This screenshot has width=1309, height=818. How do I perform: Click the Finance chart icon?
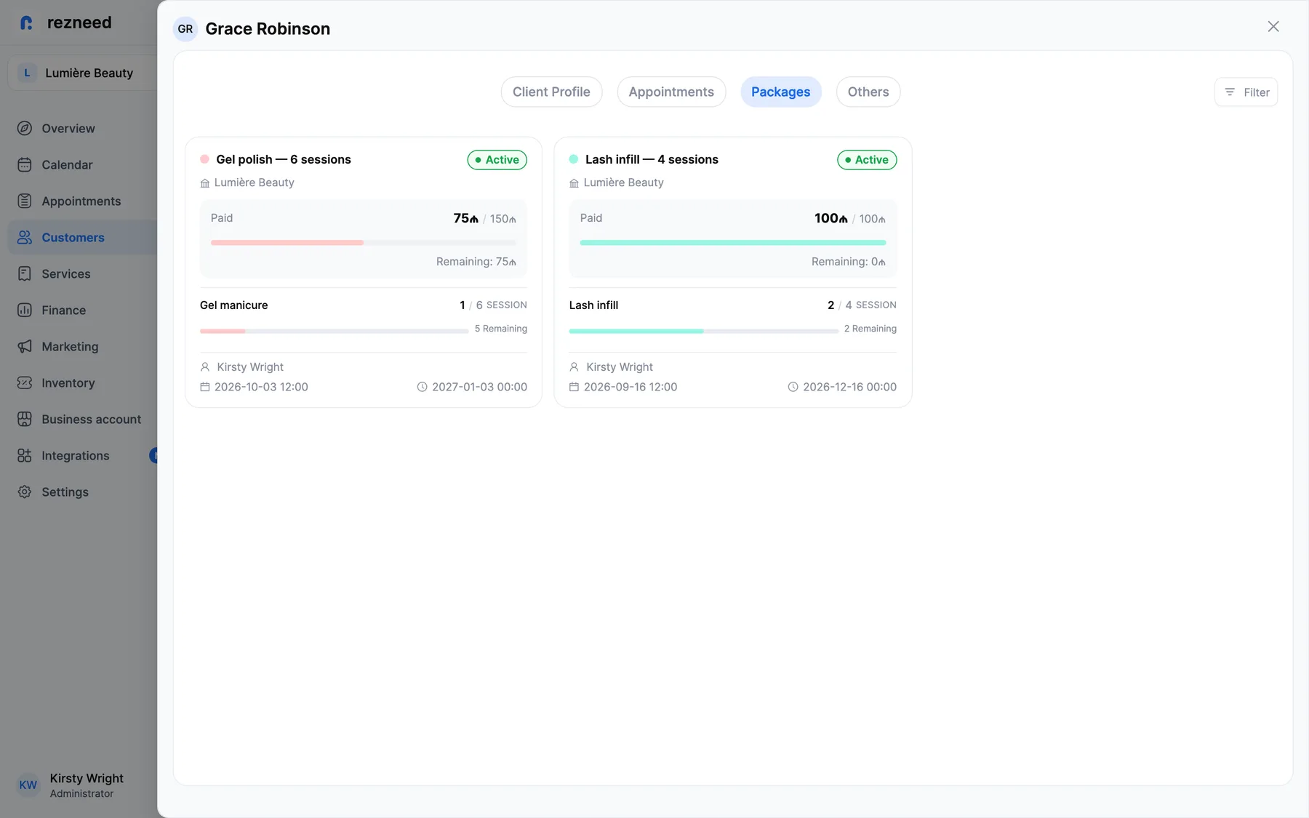[25, 310]
